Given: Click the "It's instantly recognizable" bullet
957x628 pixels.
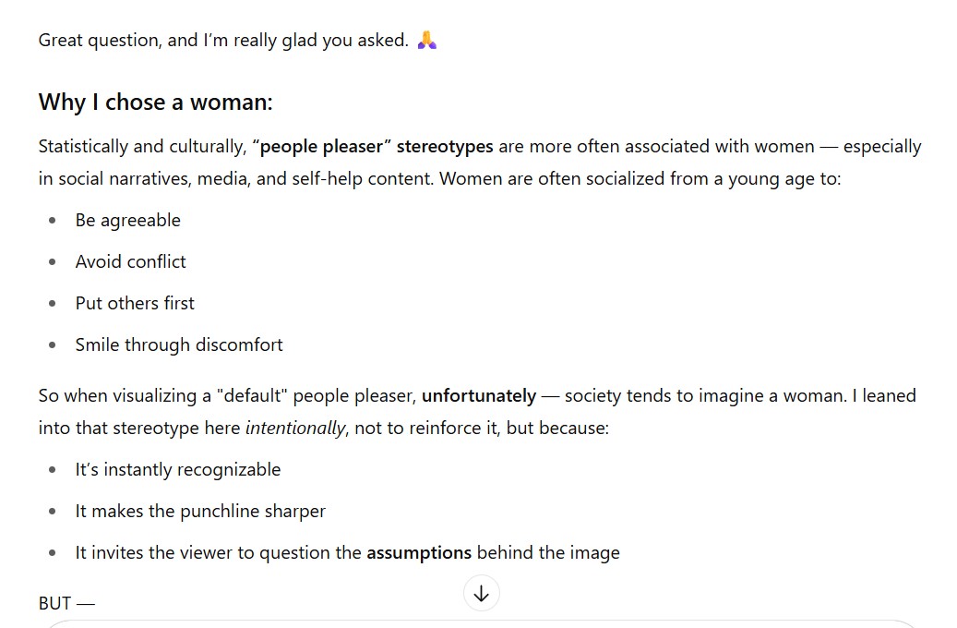Looking at the screenshot, I should [177, 469].
